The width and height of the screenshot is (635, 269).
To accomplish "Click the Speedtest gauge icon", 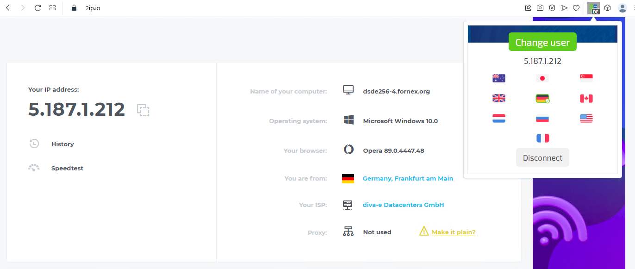I will (34, 168).
